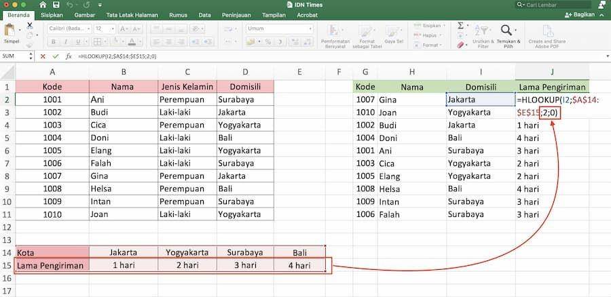Toggle underline formatting button

(x=77, y=41)
